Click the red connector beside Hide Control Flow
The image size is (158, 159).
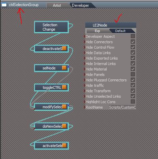tap(85, 47)
